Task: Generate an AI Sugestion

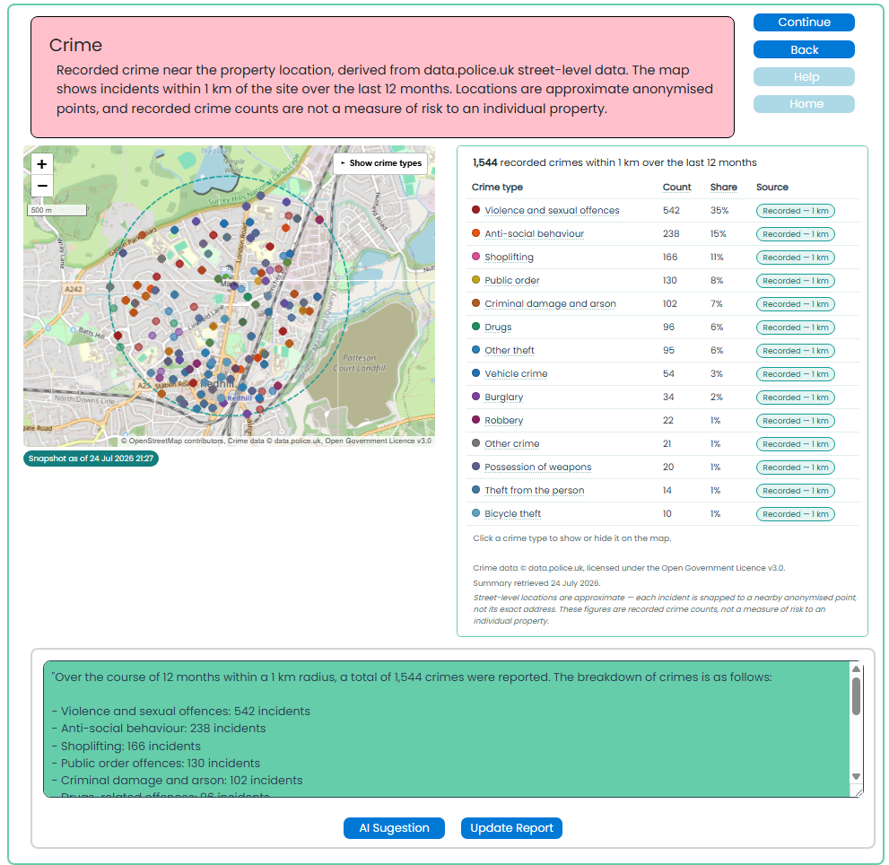Action: coord(394,828)
